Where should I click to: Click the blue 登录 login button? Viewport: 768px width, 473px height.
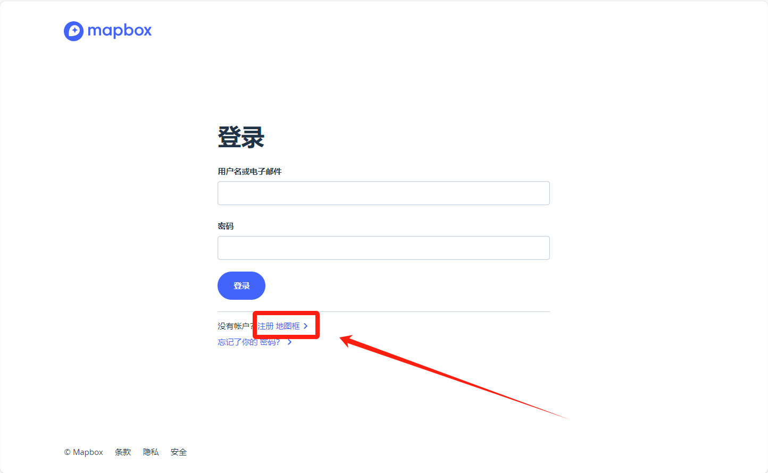click(x=241, y=285)
